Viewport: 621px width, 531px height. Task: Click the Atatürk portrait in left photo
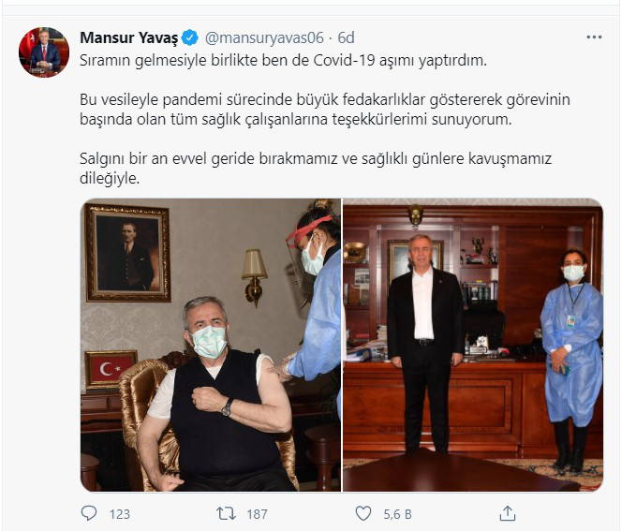click(x=128, y=253)
